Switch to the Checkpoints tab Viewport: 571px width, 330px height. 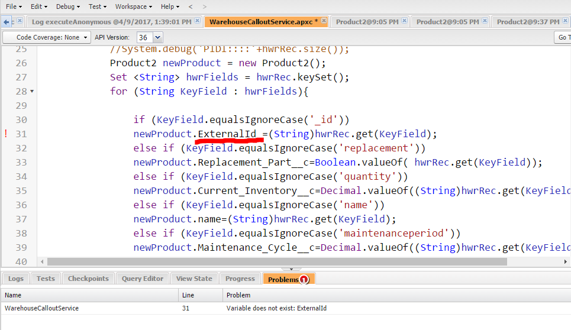pyautogui.click(x=88, y=279)
